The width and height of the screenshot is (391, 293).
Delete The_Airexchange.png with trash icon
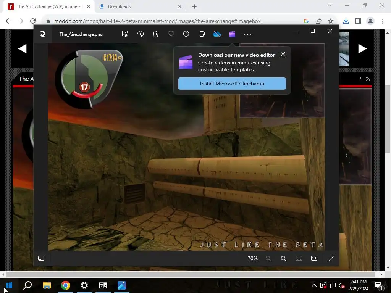[156, 34]
